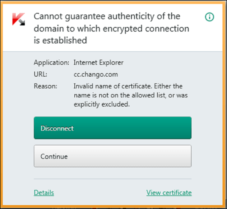227x209 pixels.
Task: Click the divider below the white header
Action: 113,51
